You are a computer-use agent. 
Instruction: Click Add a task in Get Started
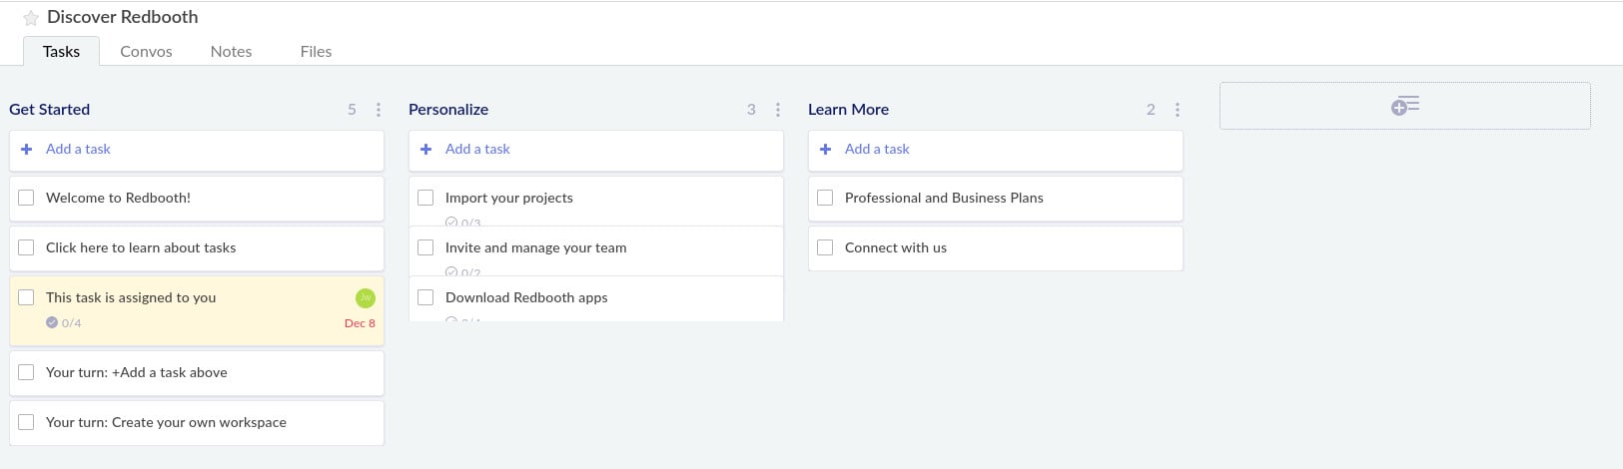pyautogui.click(x=78, y=149)
